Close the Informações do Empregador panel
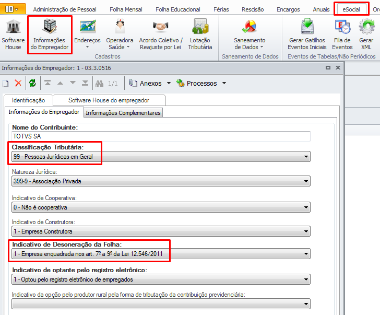The height and width of the screenshot is (315, 380). pos(338,68)
